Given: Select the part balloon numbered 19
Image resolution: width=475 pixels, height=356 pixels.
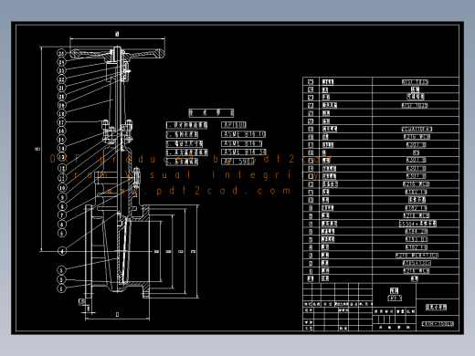Looking at the screenshot, I should (x=61, y=105).
